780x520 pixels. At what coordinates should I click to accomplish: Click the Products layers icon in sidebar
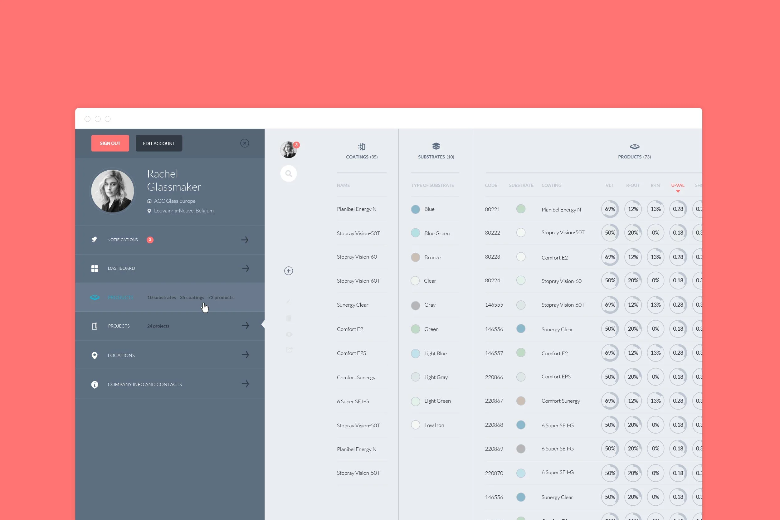click(x=95, y=298)
